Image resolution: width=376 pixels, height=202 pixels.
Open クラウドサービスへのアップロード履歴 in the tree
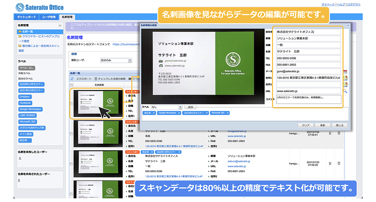coord(39,39)
